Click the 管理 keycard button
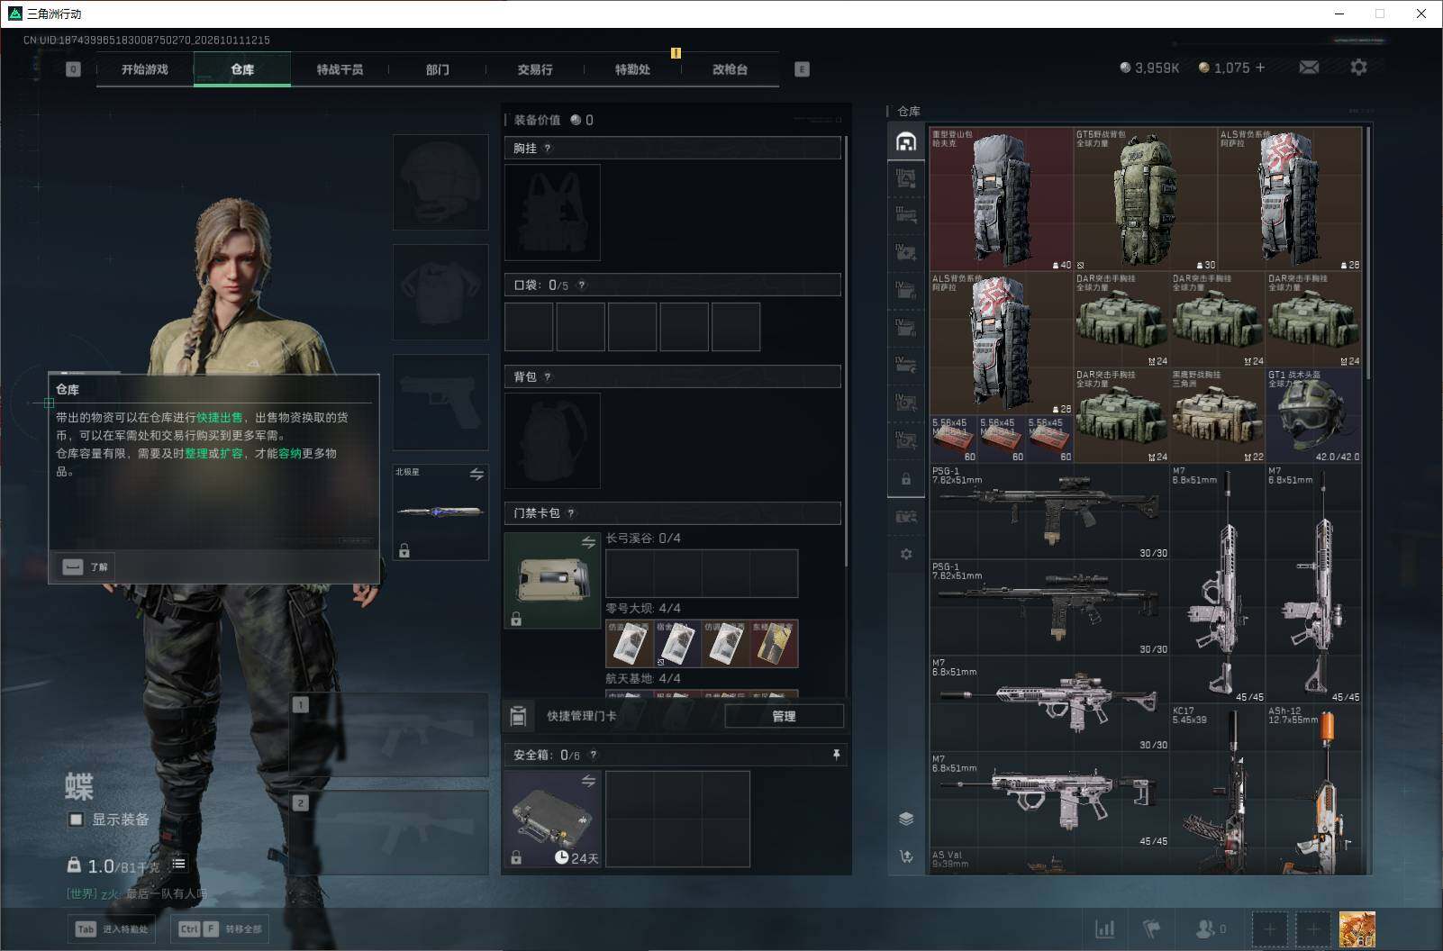1443x951 pixels. pyautogui.click(x=784, y=717)
